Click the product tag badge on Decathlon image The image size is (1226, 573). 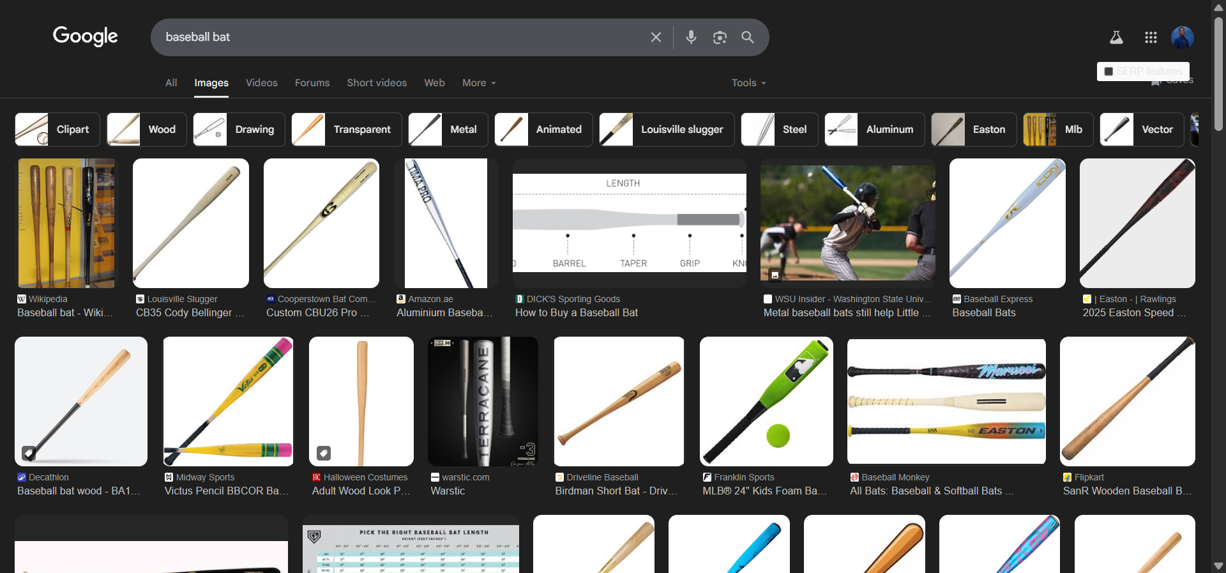point(29,453)
